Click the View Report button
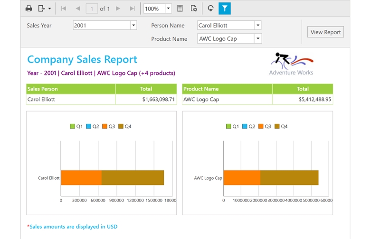Screen dimensions: 371x239 click(325, 32)
